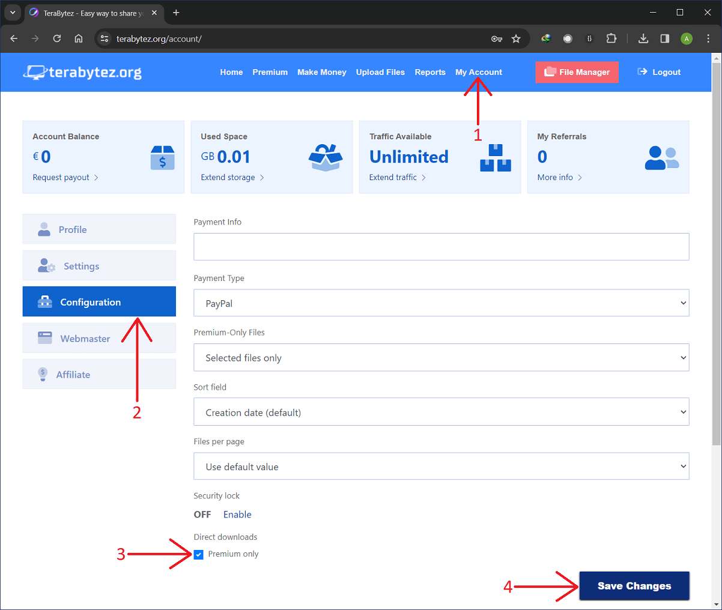722x610 pixels.
Task: Toggle the browser bookmark star
Action: pos(516,38)
